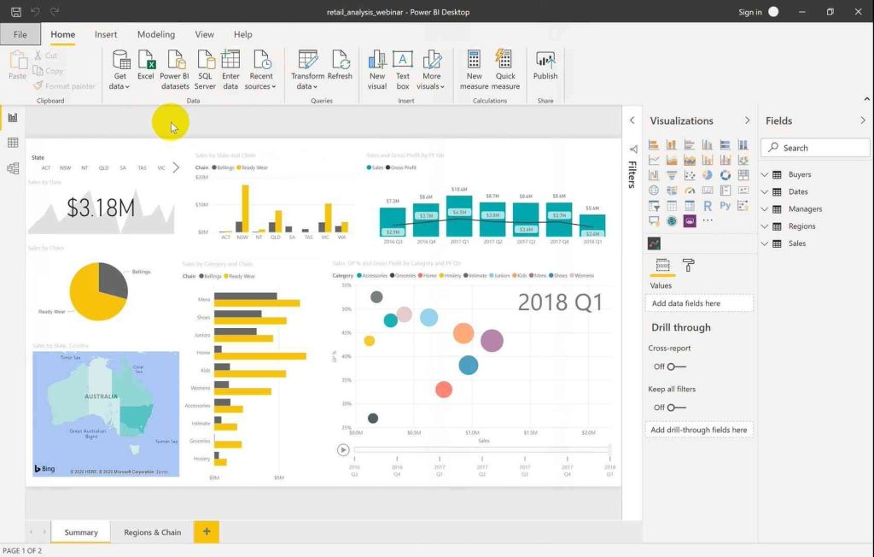Switch to Model view in sidebar

(x=13, y=168)
